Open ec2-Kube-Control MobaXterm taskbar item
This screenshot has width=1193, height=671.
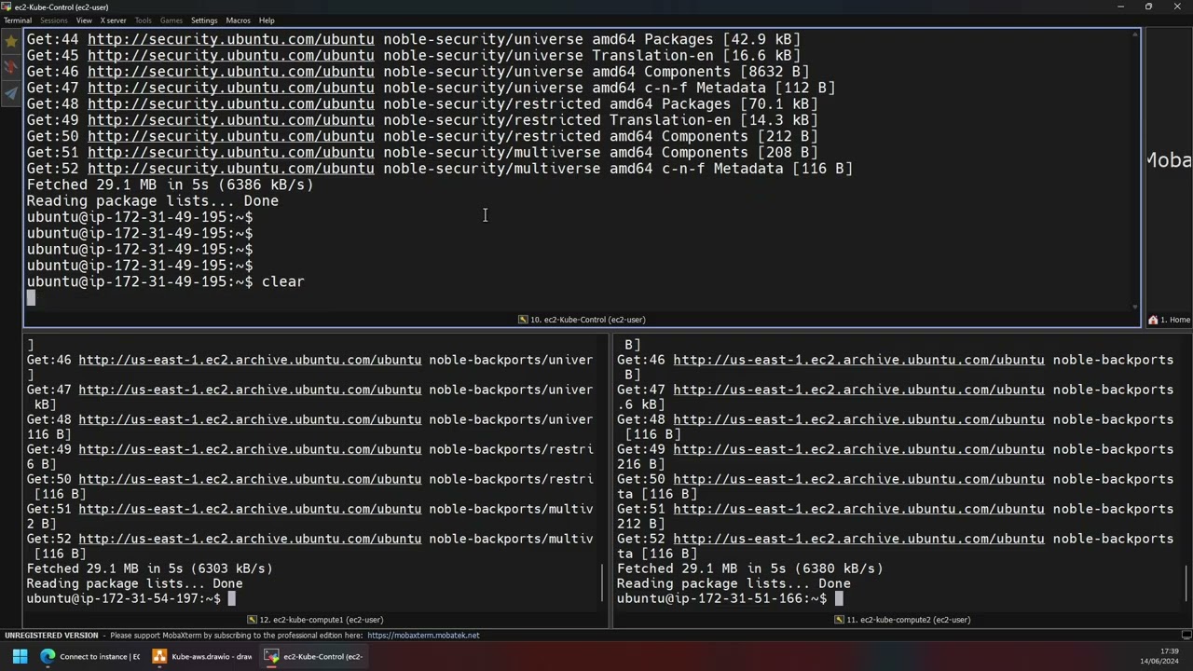[x=314, y=656]
